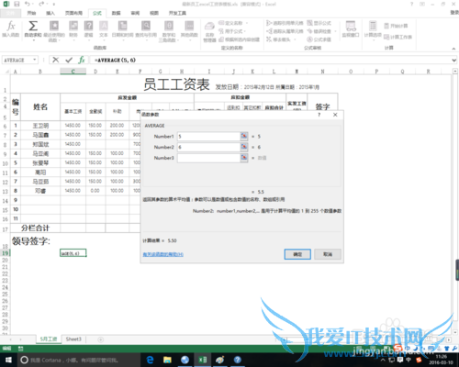This screenshot has width=459, height=367.
Task: Click the help question mark in dialog title
Action: tap(319, 115)
